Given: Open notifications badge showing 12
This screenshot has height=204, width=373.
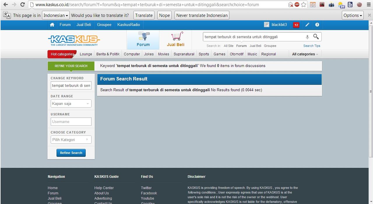Looking at the screenshot, I should [296, 25].
